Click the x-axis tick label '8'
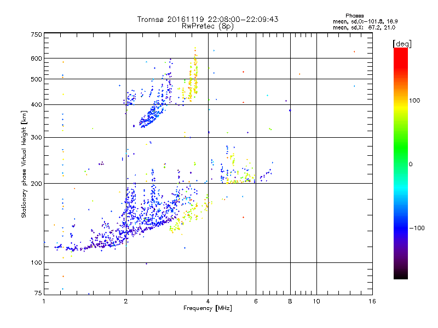Image resolution: width=438 pixels, height=328 pixels. coord(290,301)
